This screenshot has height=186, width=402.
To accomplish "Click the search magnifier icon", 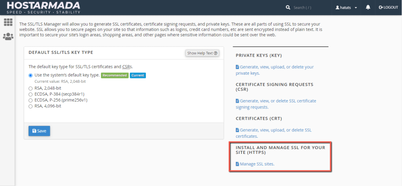I will coord(288,7).
